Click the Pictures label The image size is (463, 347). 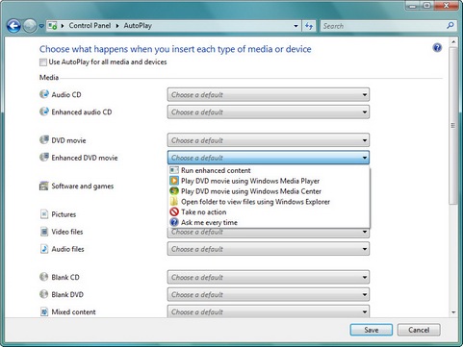[64, 214]
